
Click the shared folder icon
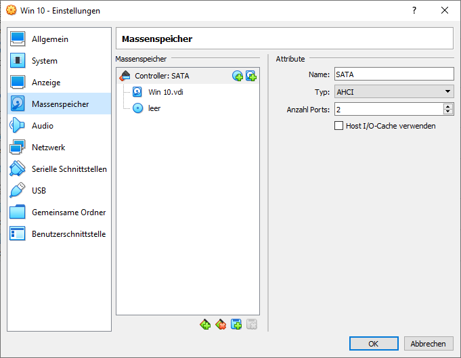tap(18, 212)
